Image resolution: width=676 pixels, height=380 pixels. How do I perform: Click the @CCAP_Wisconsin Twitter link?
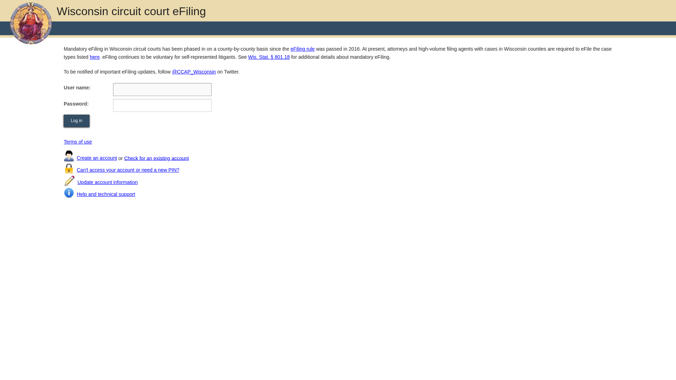(194, 71)
